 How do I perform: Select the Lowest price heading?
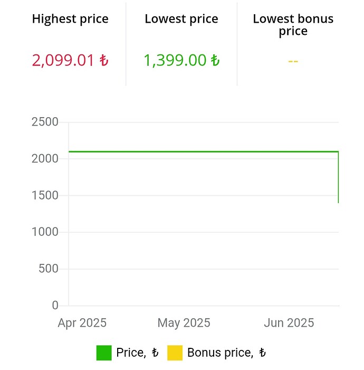point(181,19)
